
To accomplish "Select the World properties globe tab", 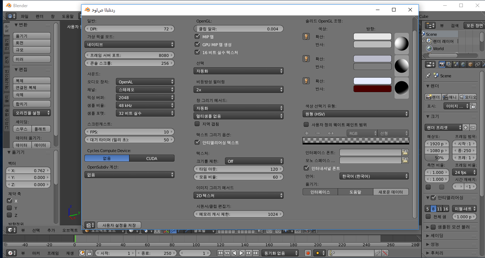I will tap(463, 64).
